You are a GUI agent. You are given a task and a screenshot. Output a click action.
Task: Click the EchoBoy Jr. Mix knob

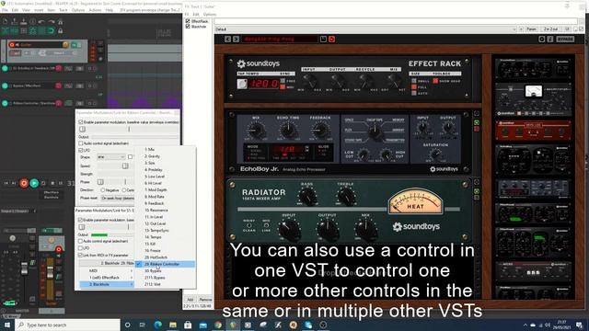[256, 131]
